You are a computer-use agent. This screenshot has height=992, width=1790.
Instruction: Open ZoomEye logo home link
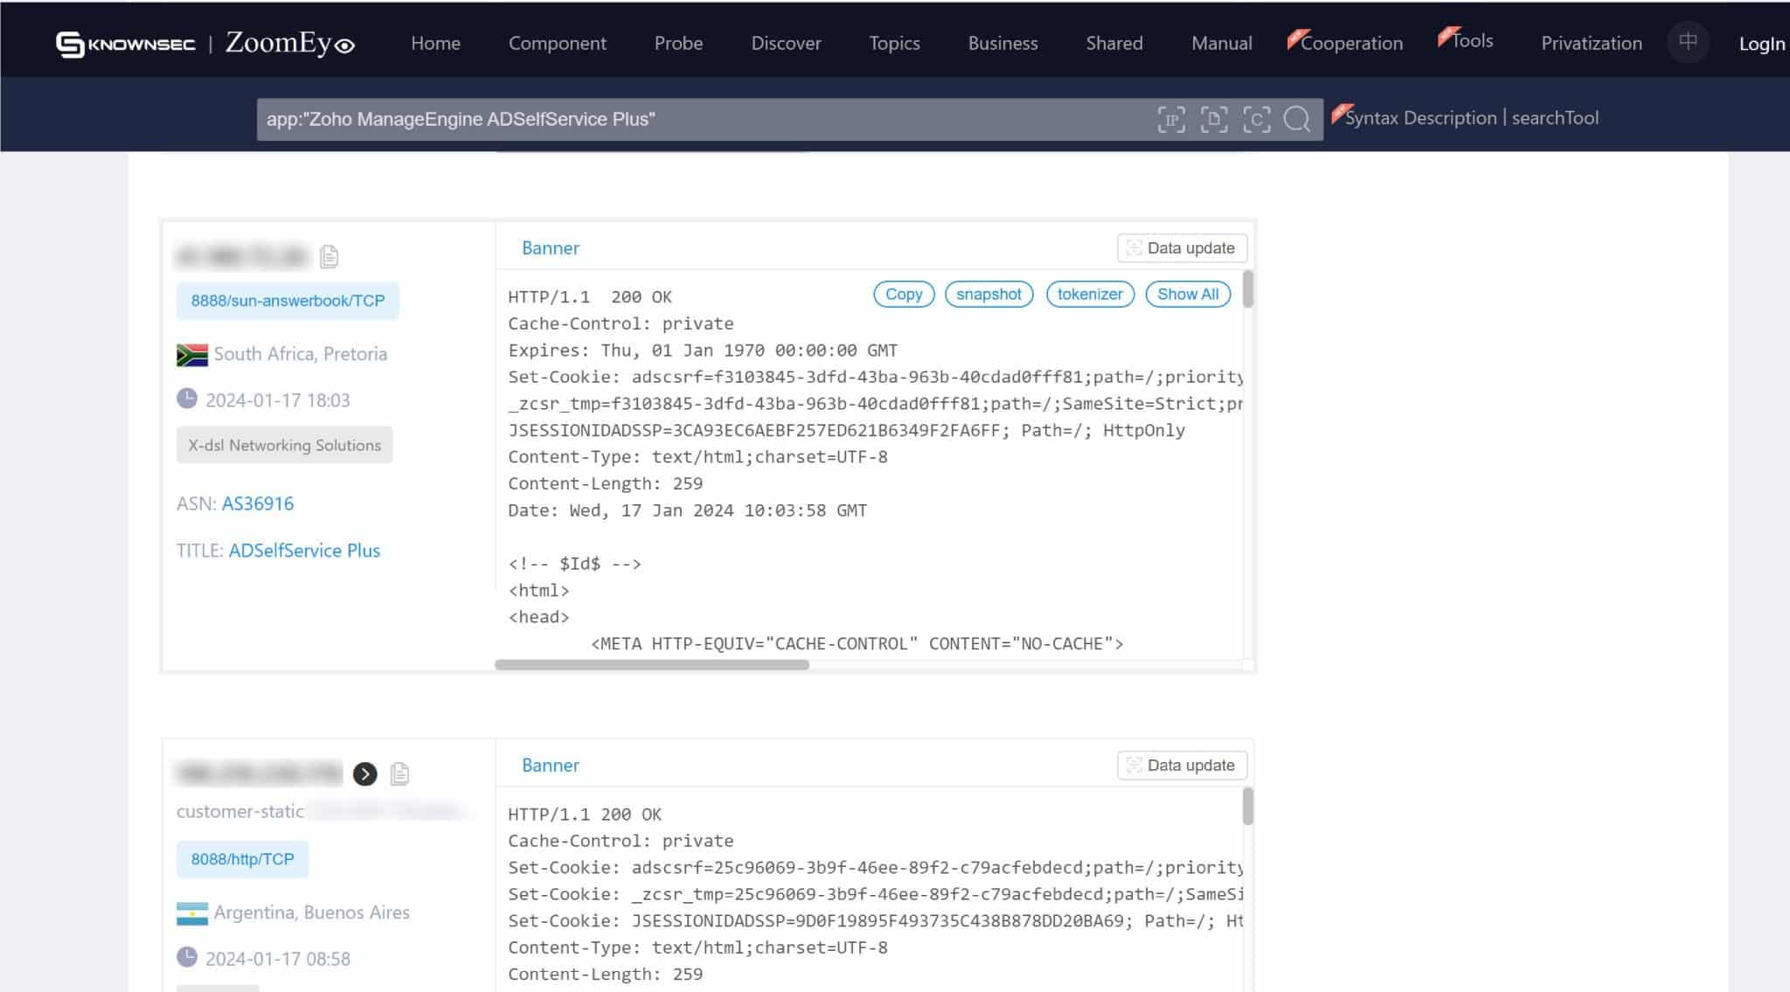289,43
